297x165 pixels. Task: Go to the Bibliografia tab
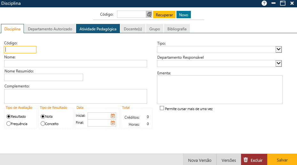(177, 29)
